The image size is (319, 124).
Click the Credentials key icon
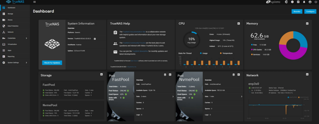4,38
